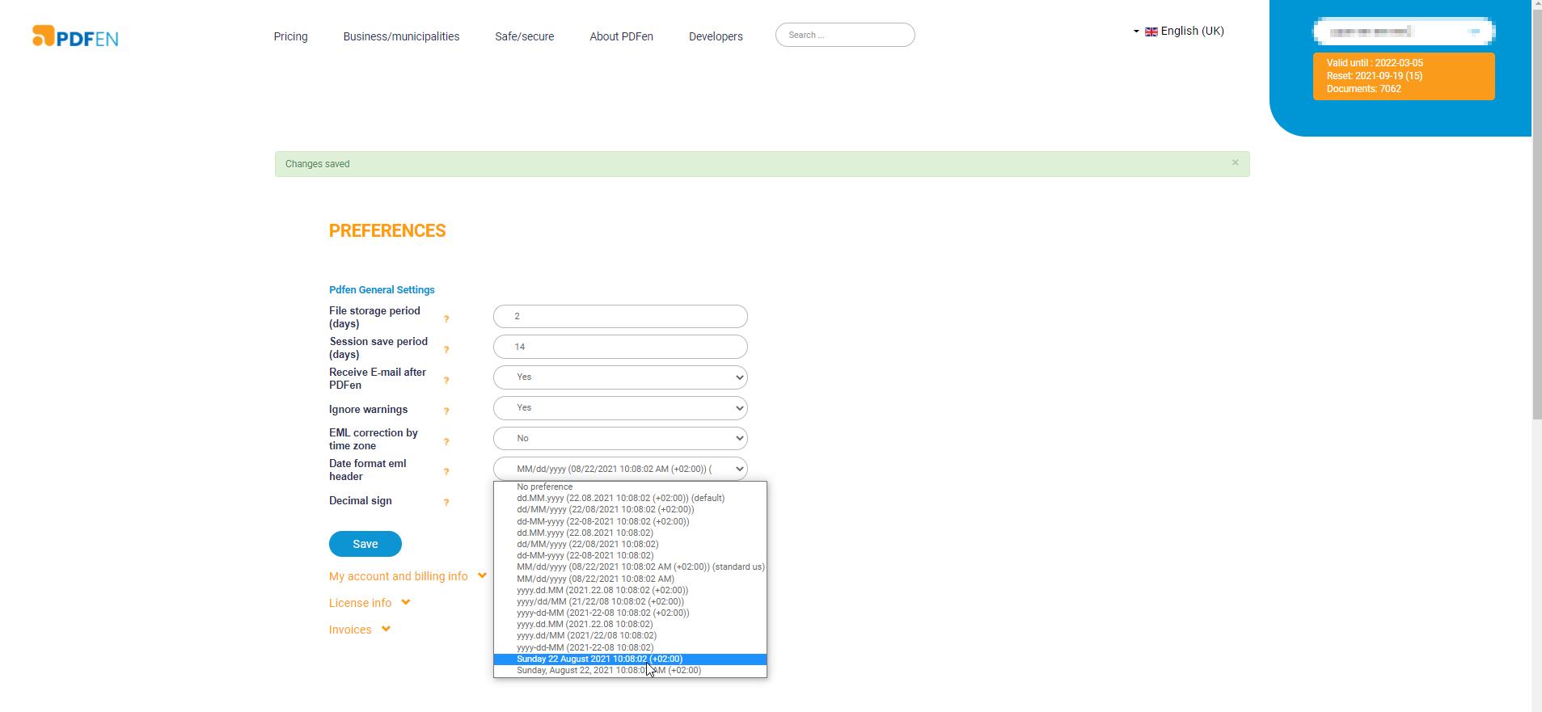1542x712 pixels.
Task: Open help for EML correction by time zone
Action: click(x=446, y=442)
